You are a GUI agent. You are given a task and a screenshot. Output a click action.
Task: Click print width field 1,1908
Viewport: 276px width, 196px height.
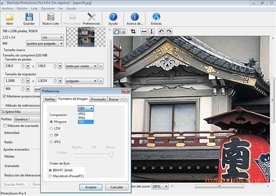[x=13, y=81]
